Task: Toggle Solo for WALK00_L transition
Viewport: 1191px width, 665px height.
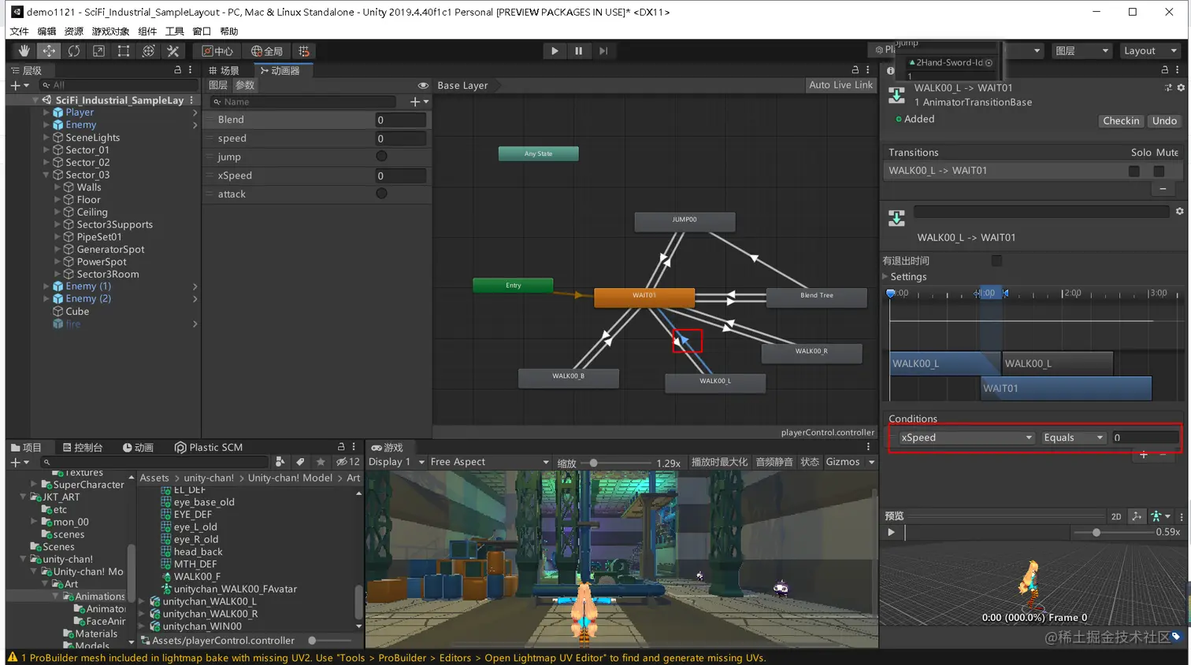Action: click(x=1134, y=171)
